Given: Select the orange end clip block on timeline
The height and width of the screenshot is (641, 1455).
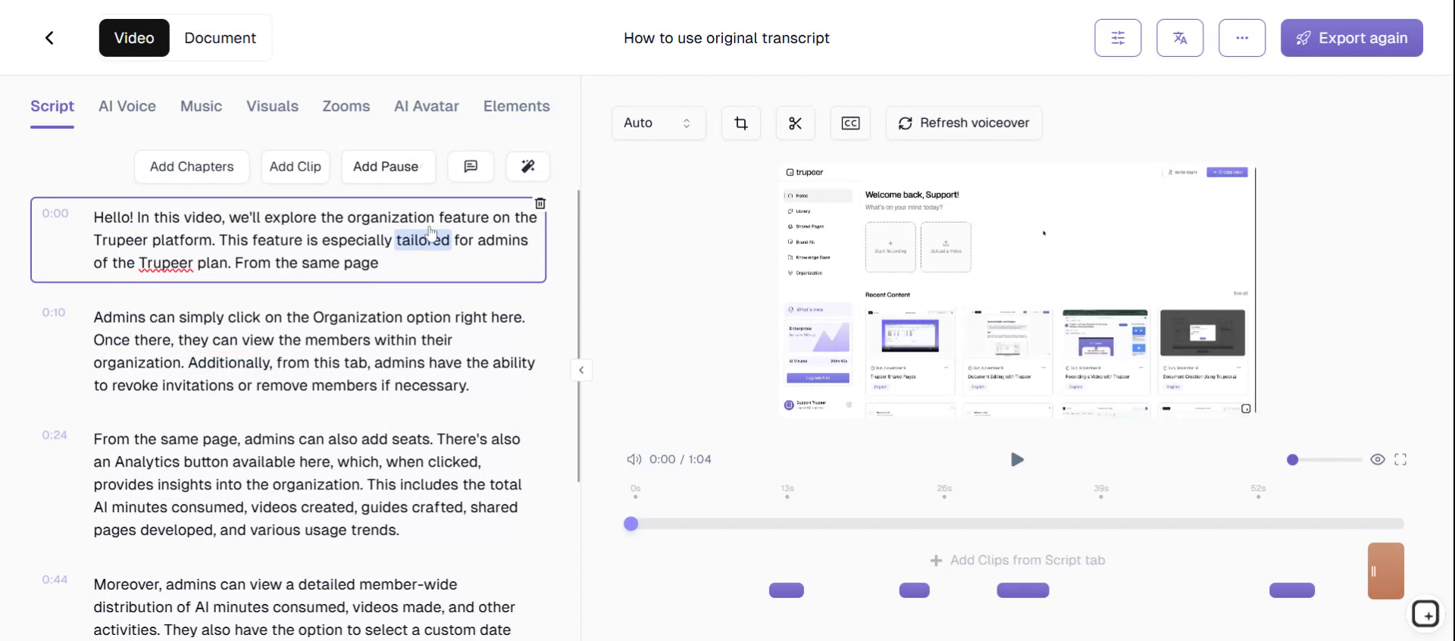Looking at the screenshot, I should 1385,571.
